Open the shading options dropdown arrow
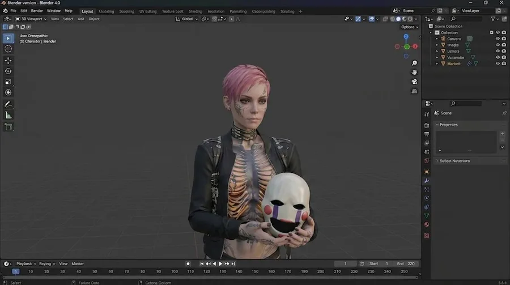Screen dimensions: 510x285 pos(416,19)
